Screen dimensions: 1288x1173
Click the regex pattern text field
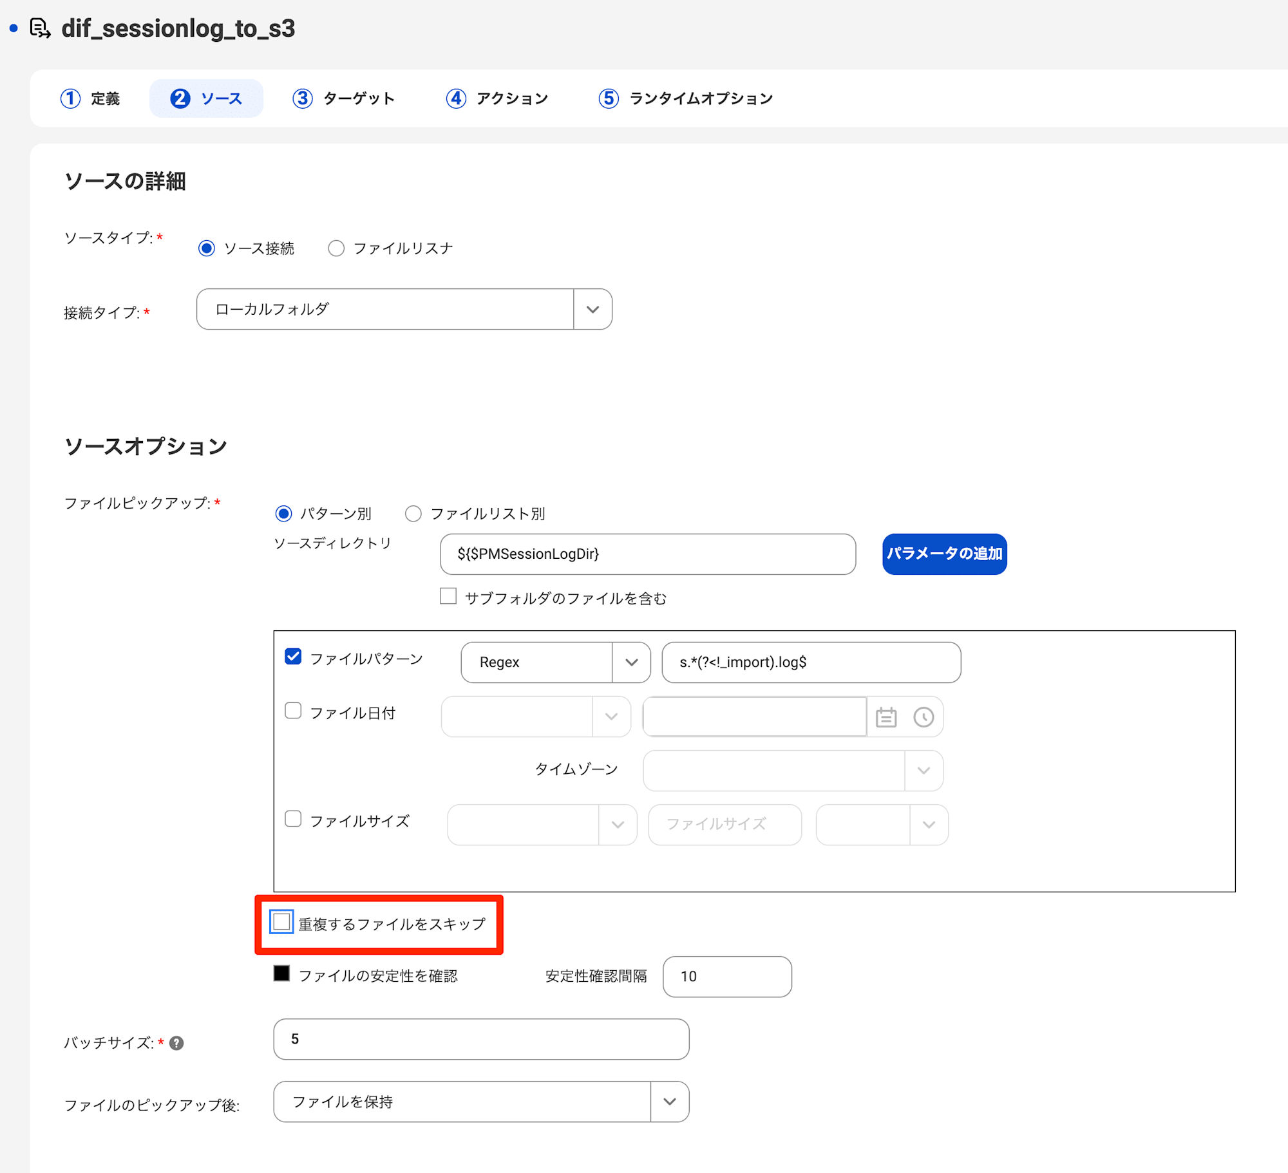tap(811, 662)
